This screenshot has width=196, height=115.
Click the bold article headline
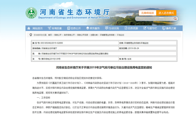[x=104, y=68]
